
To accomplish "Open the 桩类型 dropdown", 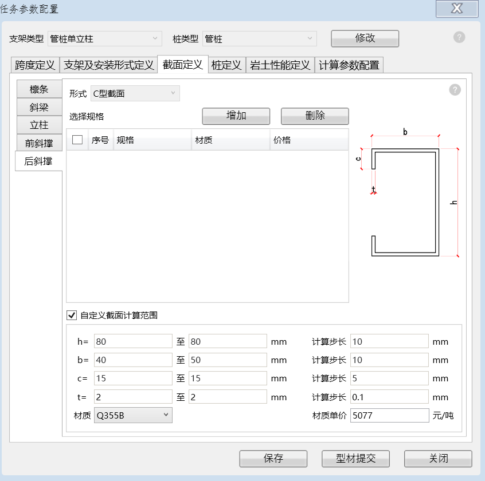I will tap(259, 38).
